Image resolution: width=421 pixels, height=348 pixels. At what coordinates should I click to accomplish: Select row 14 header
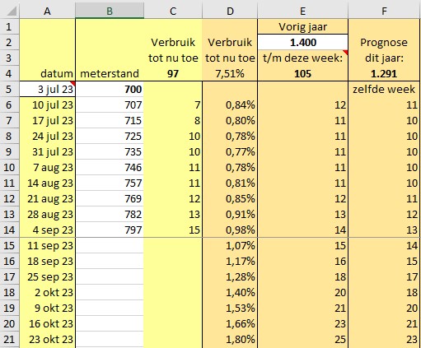click(9, 230)
